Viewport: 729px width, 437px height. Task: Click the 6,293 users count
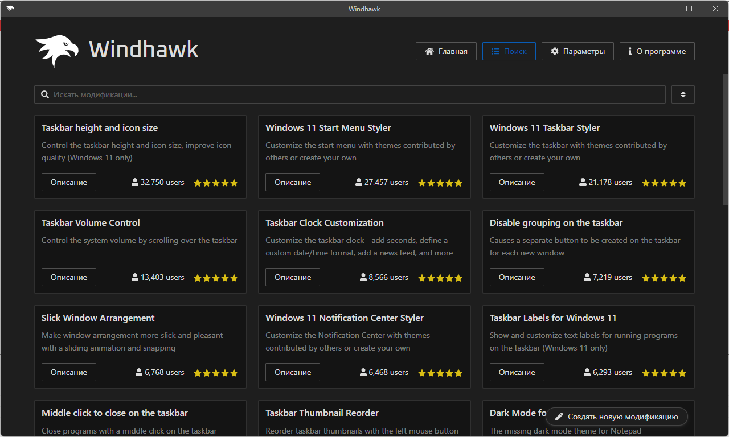click(612, 373)
